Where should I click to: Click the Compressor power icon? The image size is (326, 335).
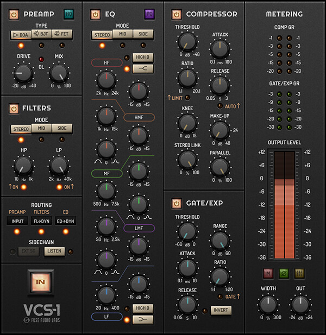pos(176,14)
